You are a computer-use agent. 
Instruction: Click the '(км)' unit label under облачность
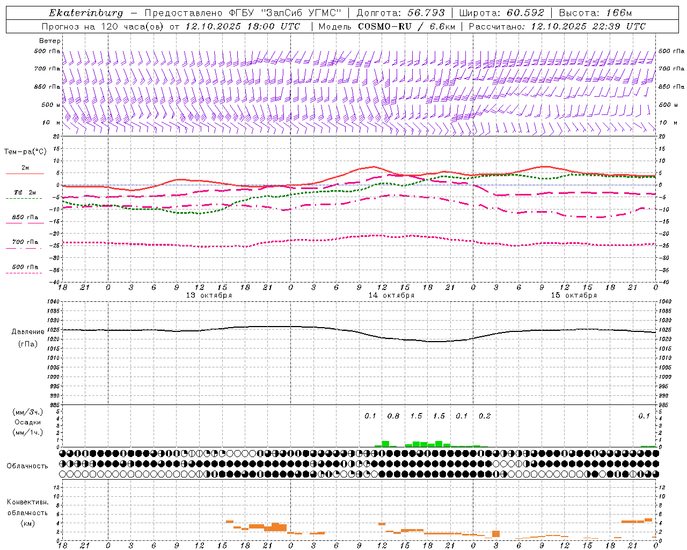(27, 523)
